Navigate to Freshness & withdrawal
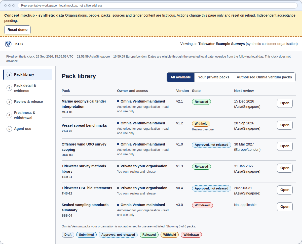Image resolution: width=302 pixels, height=244 pixels. point(28,115)
